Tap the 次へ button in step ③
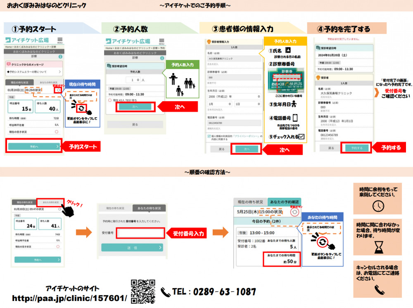Screen dimensions: 413x308 point(247,149)
